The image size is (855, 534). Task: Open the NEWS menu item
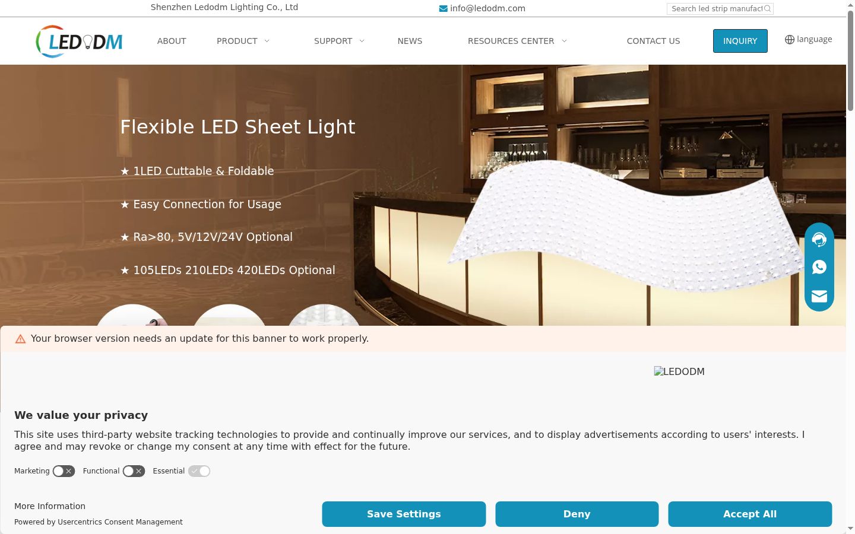(410, 41)
